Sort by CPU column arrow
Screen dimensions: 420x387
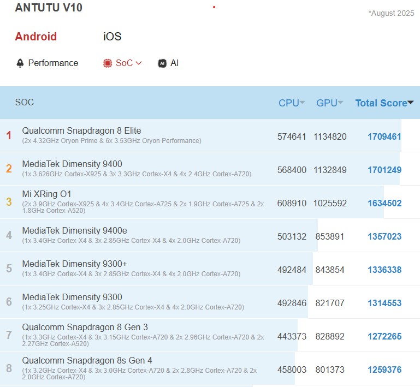302,103
